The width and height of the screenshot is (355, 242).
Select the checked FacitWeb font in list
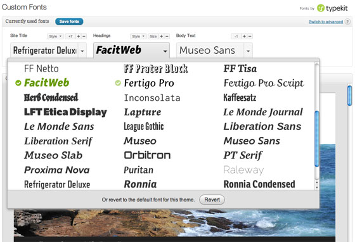click(x=46, y=83)
